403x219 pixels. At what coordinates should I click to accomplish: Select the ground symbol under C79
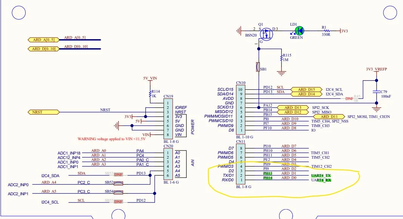point(377,109)
